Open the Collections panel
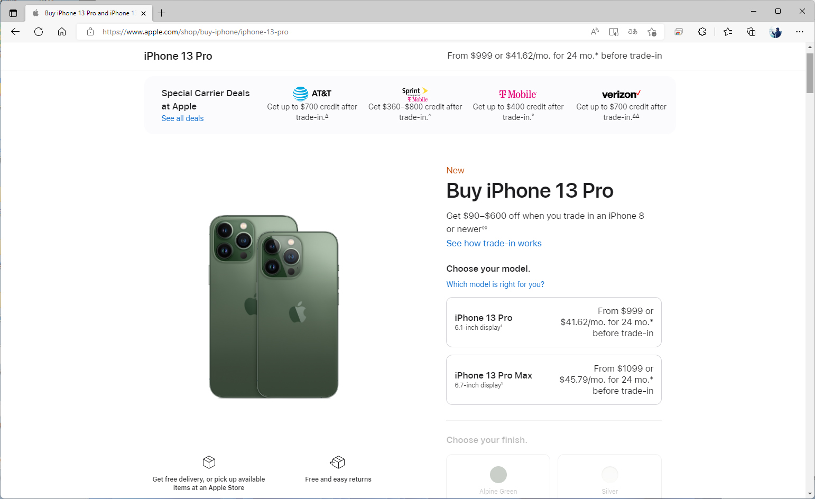This screenshot has width=815, height=499. tap(751, 32)
